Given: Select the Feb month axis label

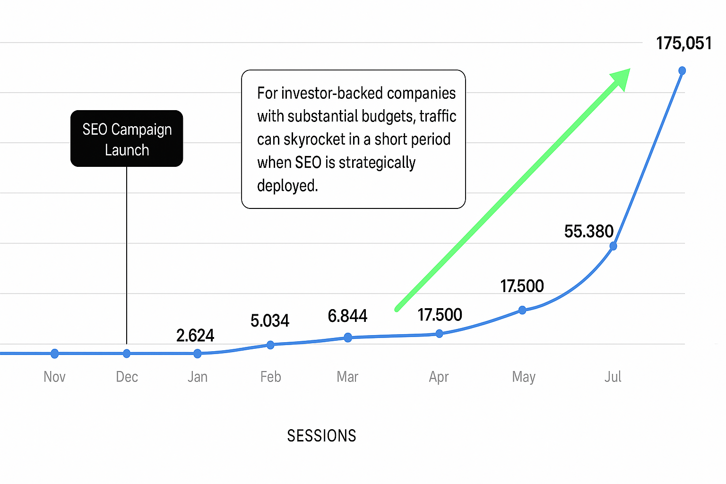Looking at the screenshot, I should point(270,377).
